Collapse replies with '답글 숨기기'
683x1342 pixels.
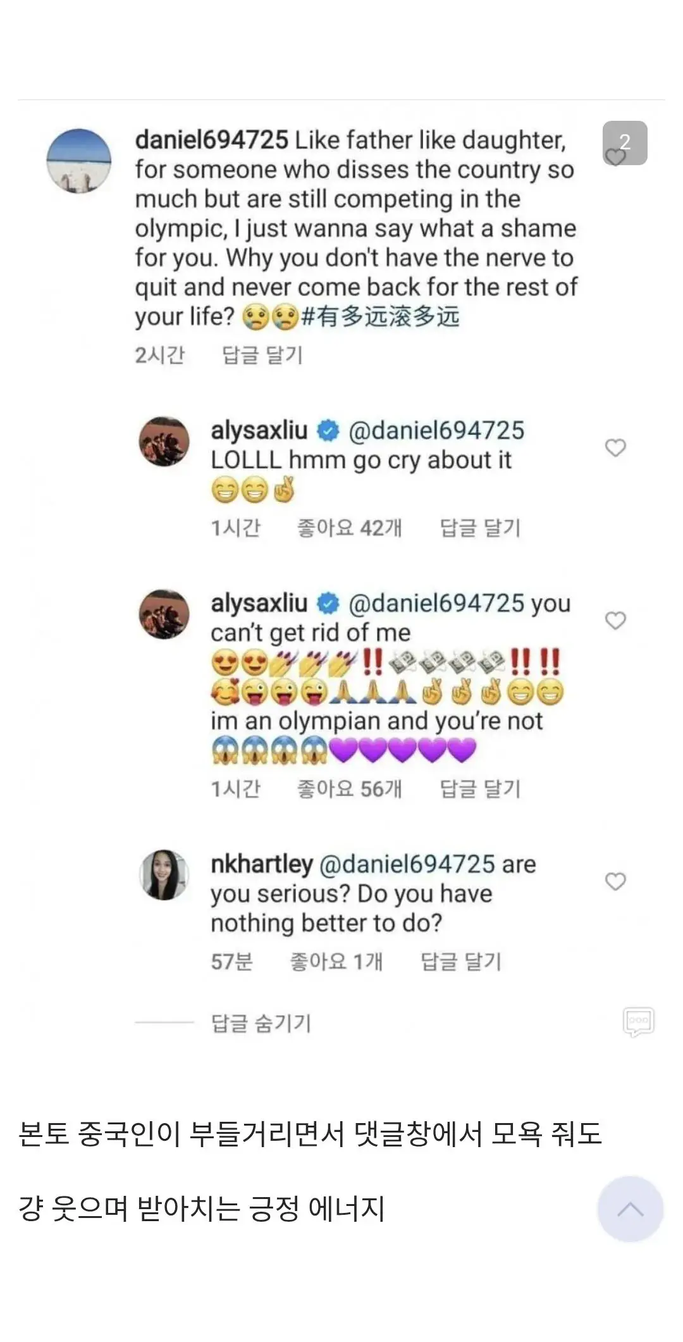(x=261, y=1023)
